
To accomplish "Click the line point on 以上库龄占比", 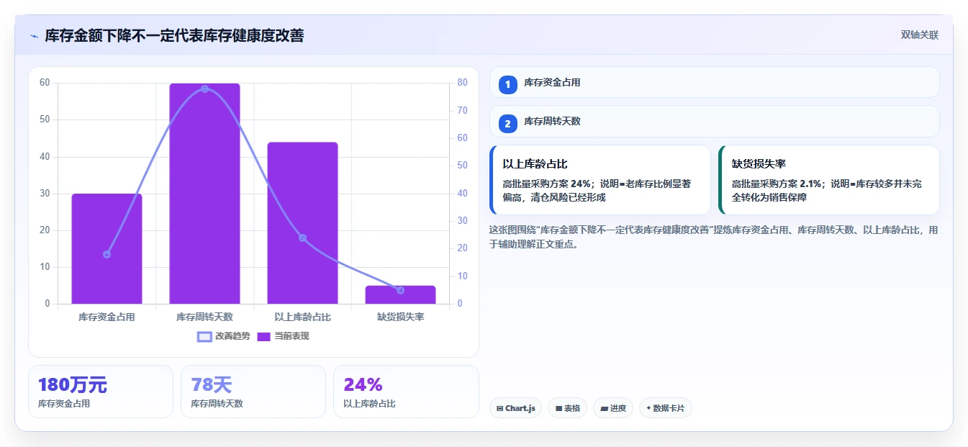I will point(302,238).
